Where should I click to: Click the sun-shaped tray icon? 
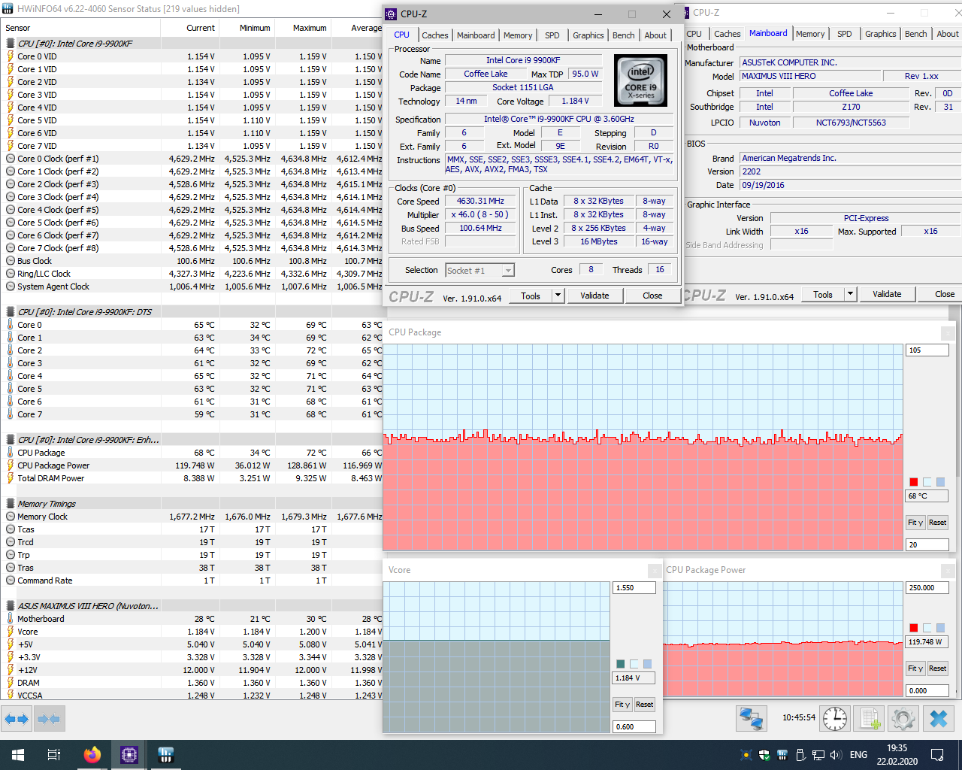coord(746,755)
